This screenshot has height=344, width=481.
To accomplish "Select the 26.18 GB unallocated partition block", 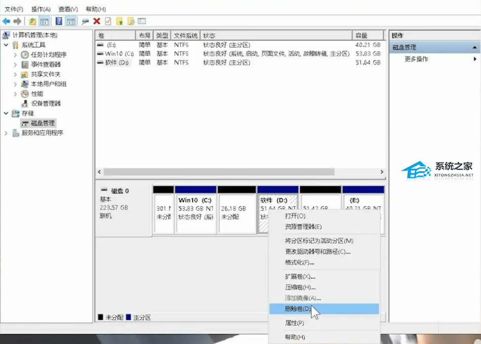I will 237,210.
